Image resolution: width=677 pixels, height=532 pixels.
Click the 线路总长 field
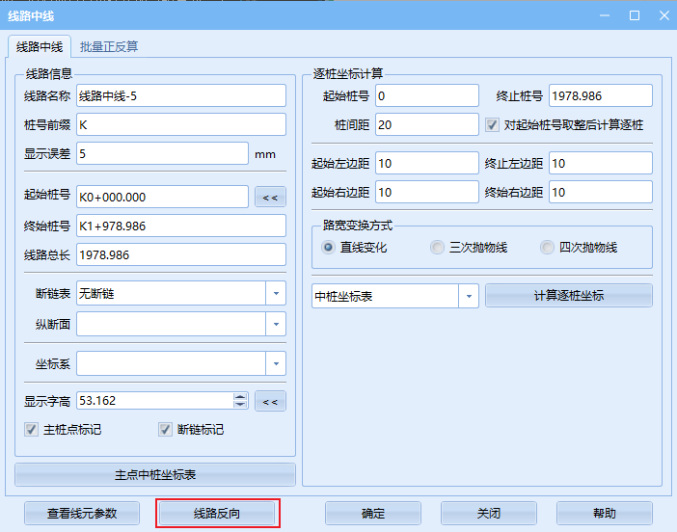click(x=181, y=254)
